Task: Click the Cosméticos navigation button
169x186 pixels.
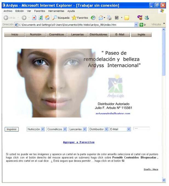Action: [x=56, y=35]
